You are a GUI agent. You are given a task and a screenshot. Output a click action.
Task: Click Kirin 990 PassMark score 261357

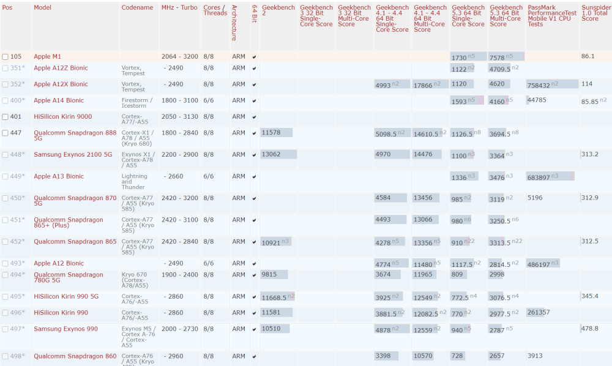point(539,313)
